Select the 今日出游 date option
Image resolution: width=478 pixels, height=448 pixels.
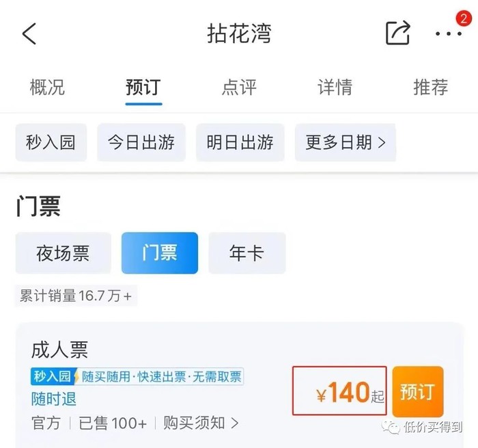click(141, 142)
